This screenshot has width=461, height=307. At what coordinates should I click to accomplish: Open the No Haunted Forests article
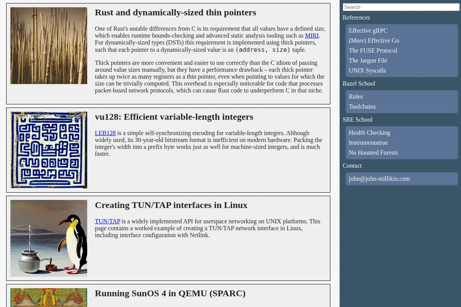373,153
